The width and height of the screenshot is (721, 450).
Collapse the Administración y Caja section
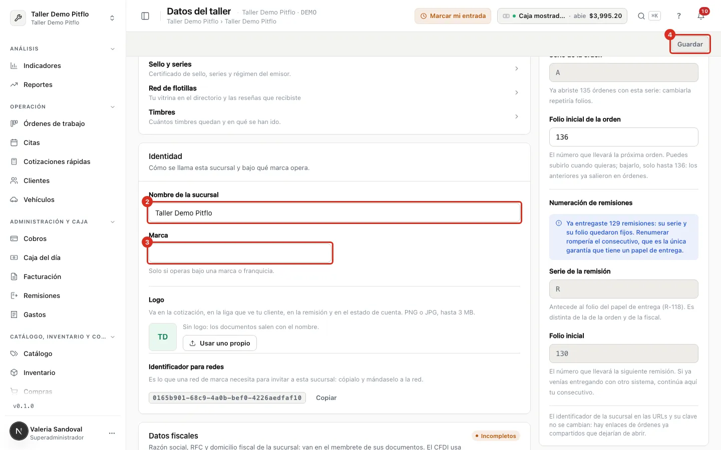113,222
